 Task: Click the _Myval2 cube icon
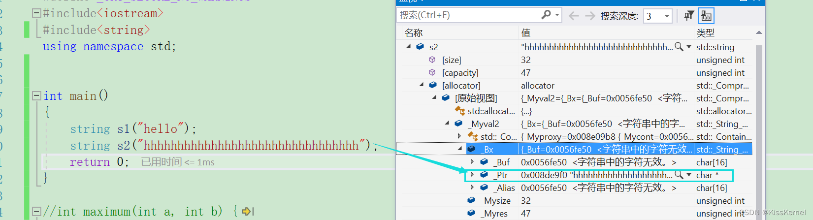[x=458, y=123]
